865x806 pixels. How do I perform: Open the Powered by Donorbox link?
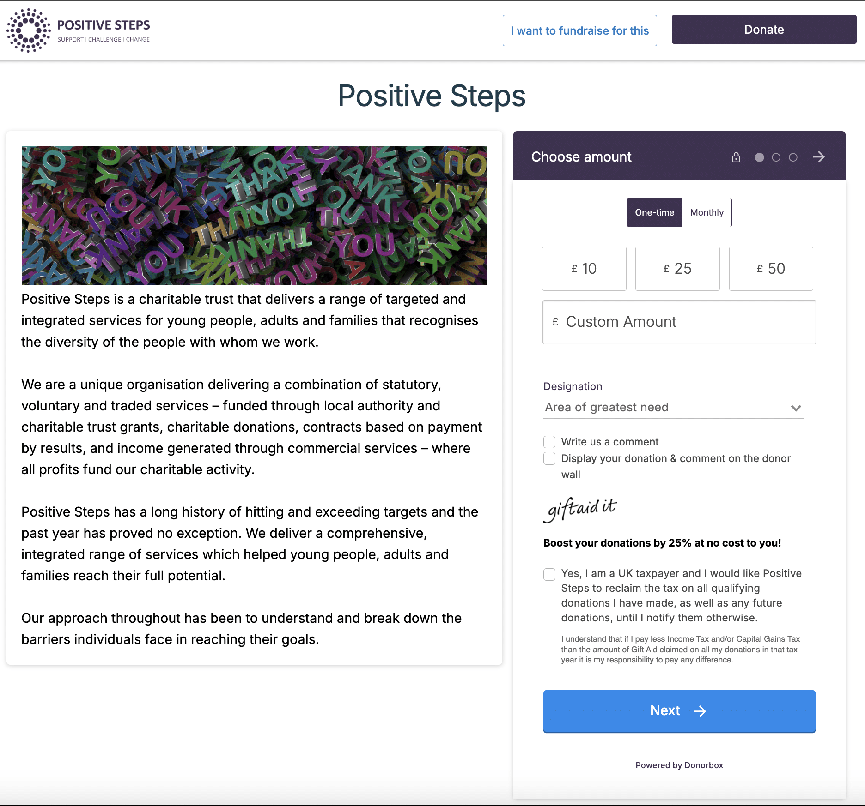[x=679, y=765]
